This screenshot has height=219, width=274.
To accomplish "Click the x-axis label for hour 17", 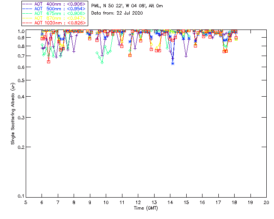I will click(x=218, y=202).
